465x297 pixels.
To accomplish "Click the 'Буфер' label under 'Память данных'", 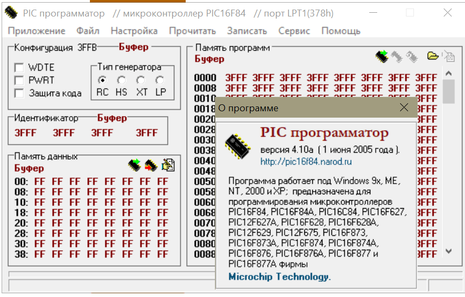I will [29, 168].
